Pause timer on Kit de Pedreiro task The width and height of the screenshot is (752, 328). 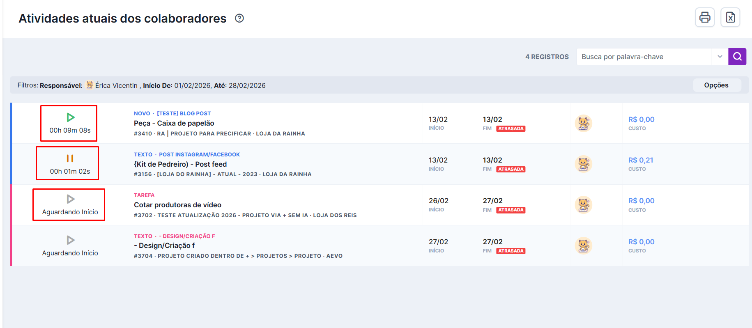(70, 158)
